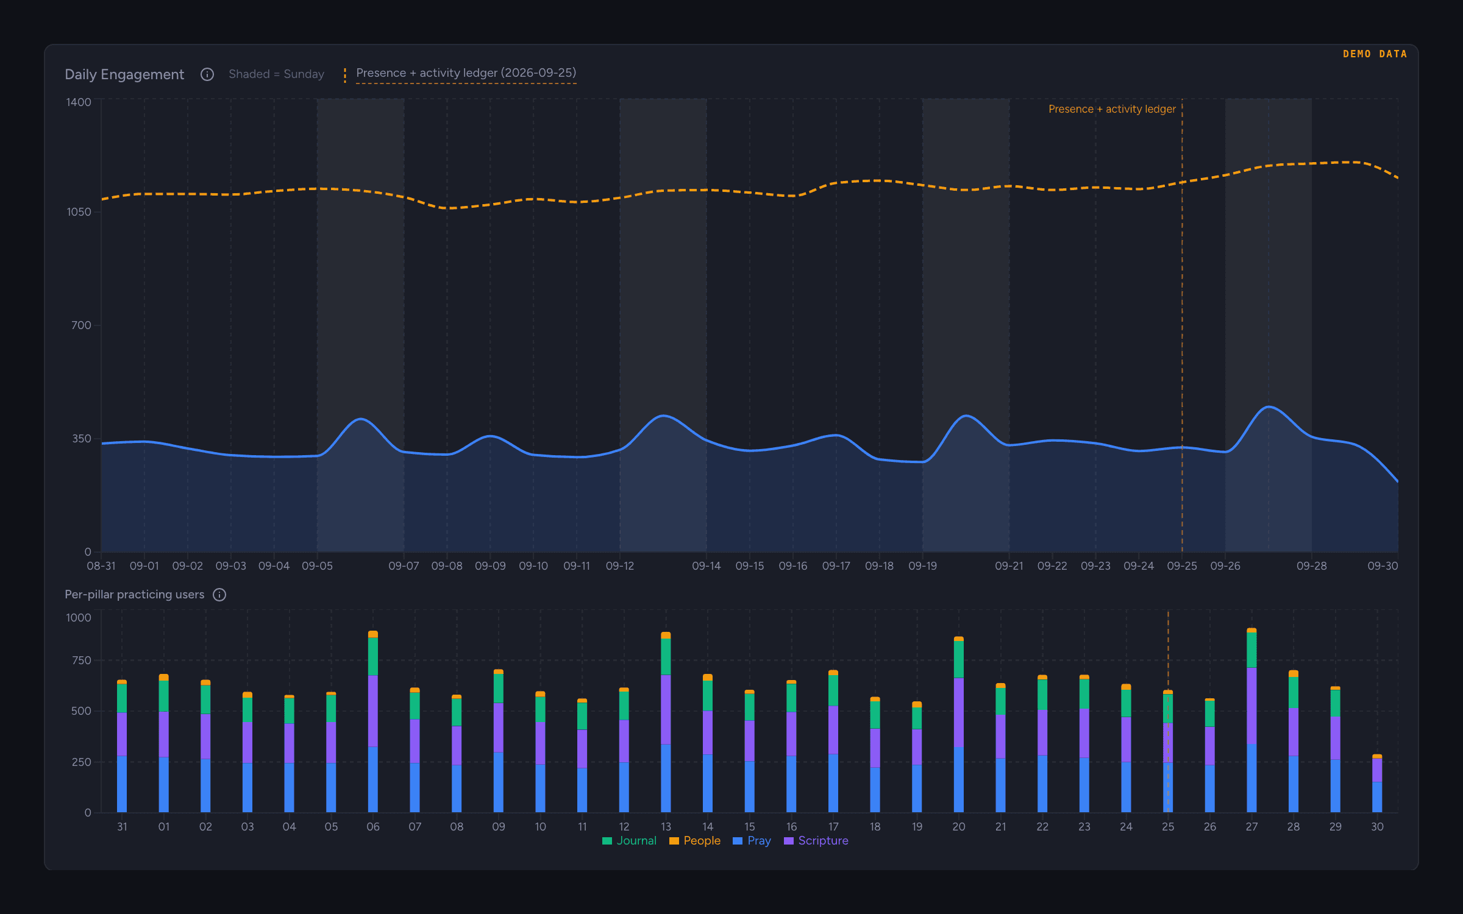This screenshot has height=914, width=1463.
Task: Select the bar for day 27
Action: [1251, 720]
